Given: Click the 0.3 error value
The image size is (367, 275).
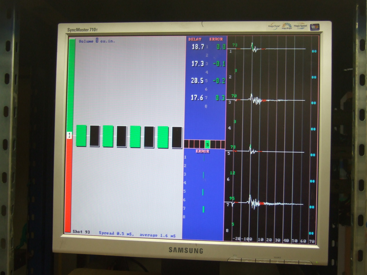Looking at the screenshot, I should (x=220, y=98).
